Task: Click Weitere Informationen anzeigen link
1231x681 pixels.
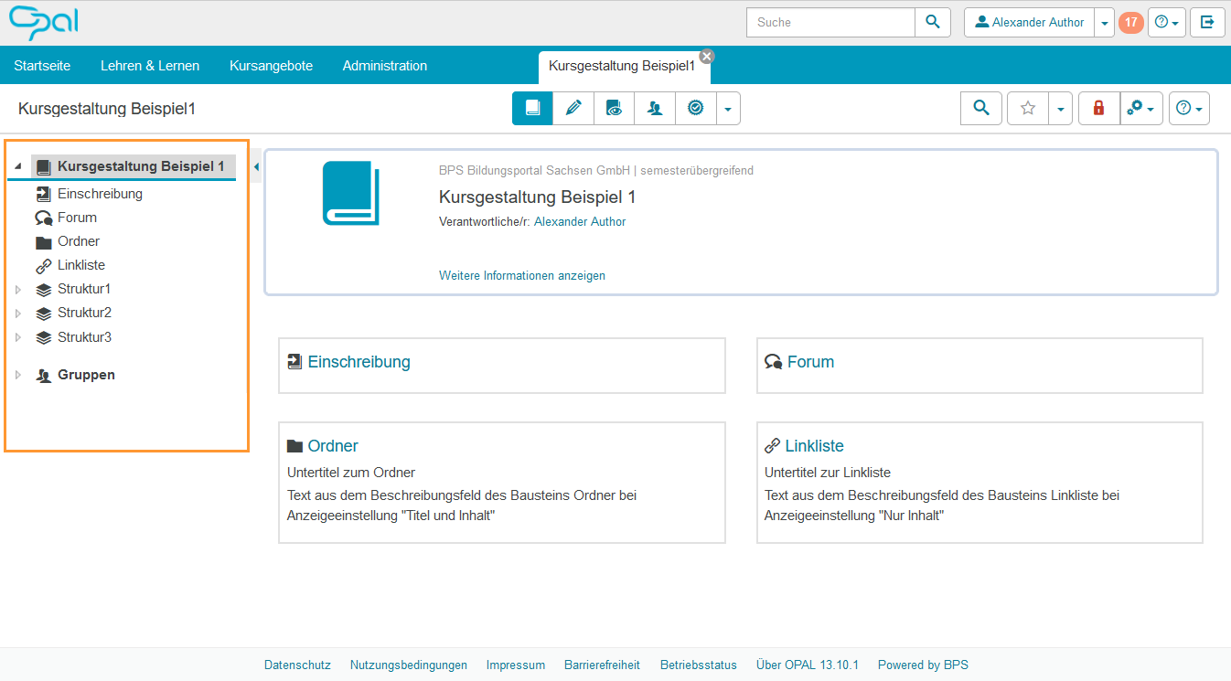Action: click(x=521, y=275)
